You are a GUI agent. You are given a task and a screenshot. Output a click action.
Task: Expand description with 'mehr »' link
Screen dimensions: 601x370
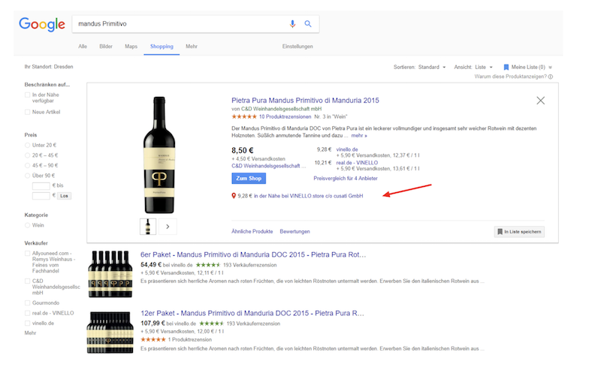point(359,136)
